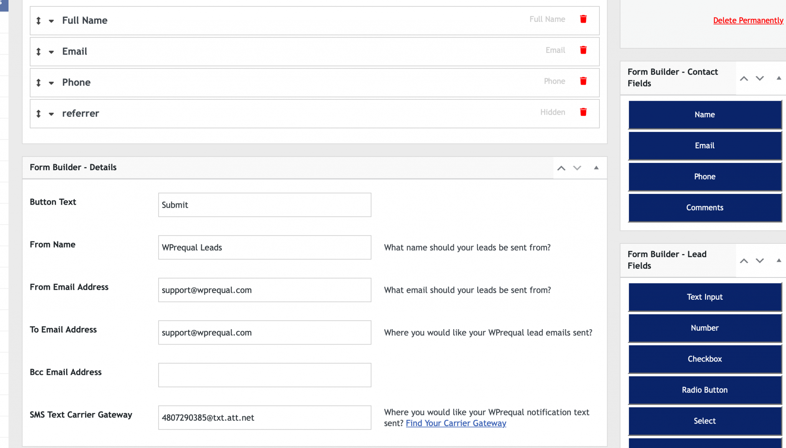Click the Bcc Email Address input field
The image size is (786, 448).
(x=264, y=375)
